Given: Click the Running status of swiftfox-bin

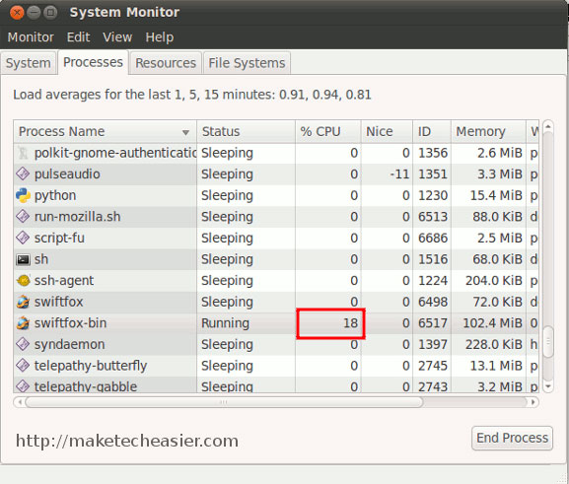Looking at the screenshot, I should (x=226, y=323).
